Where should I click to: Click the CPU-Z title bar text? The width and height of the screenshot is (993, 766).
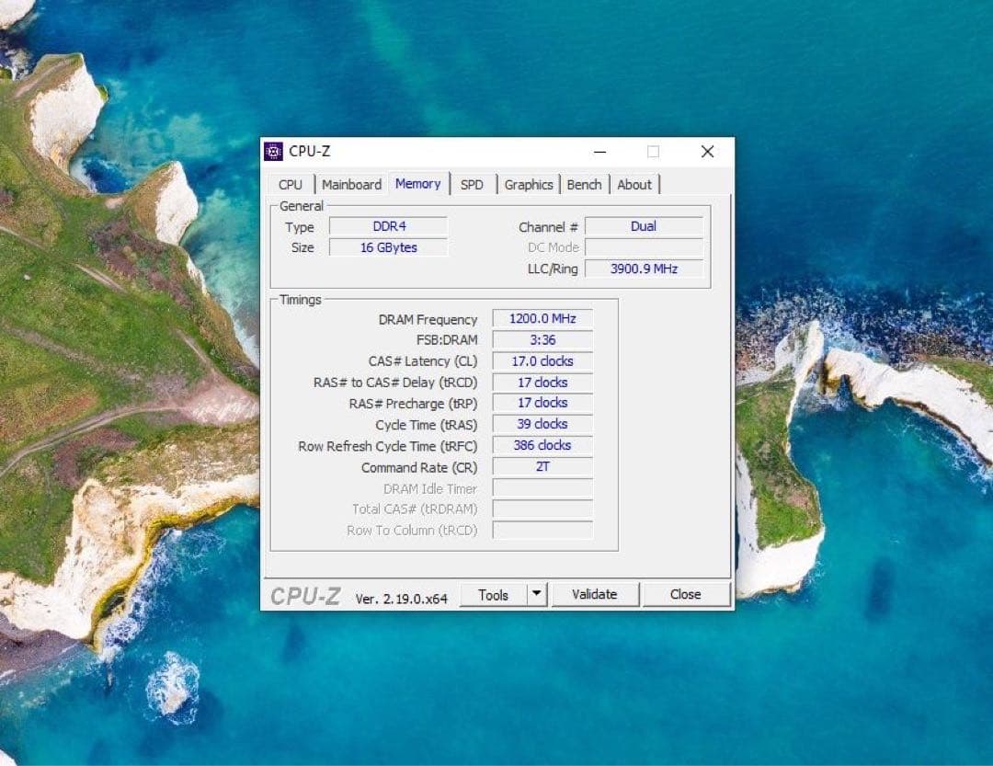pyautogui.click(x=310, y=152)
